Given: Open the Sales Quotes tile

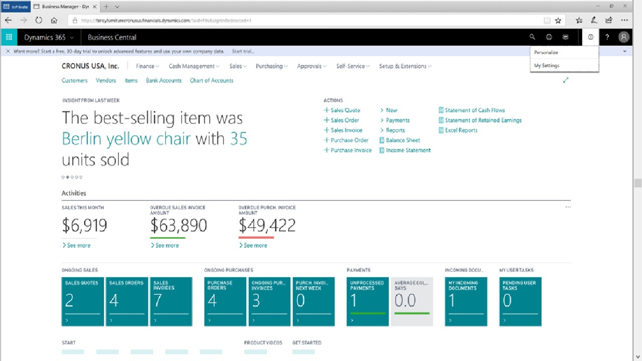Looking at the screenshot, I should coord(83,302).
